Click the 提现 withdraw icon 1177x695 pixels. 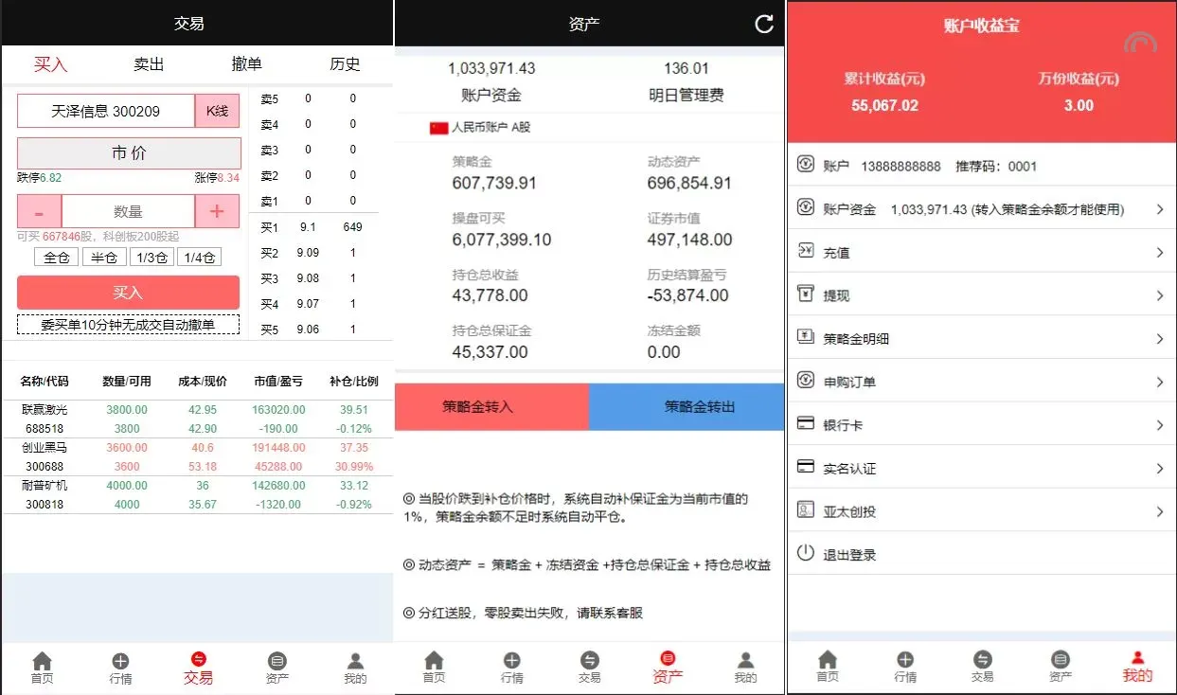tap(806, 294)
